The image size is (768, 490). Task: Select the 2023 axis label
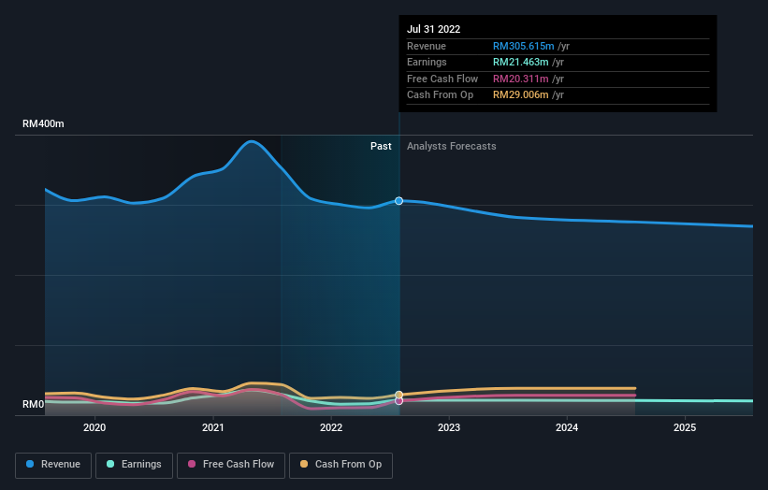[449, 428]
